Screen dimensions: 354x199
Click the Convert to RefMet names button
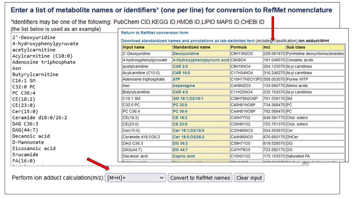point(200,177)
